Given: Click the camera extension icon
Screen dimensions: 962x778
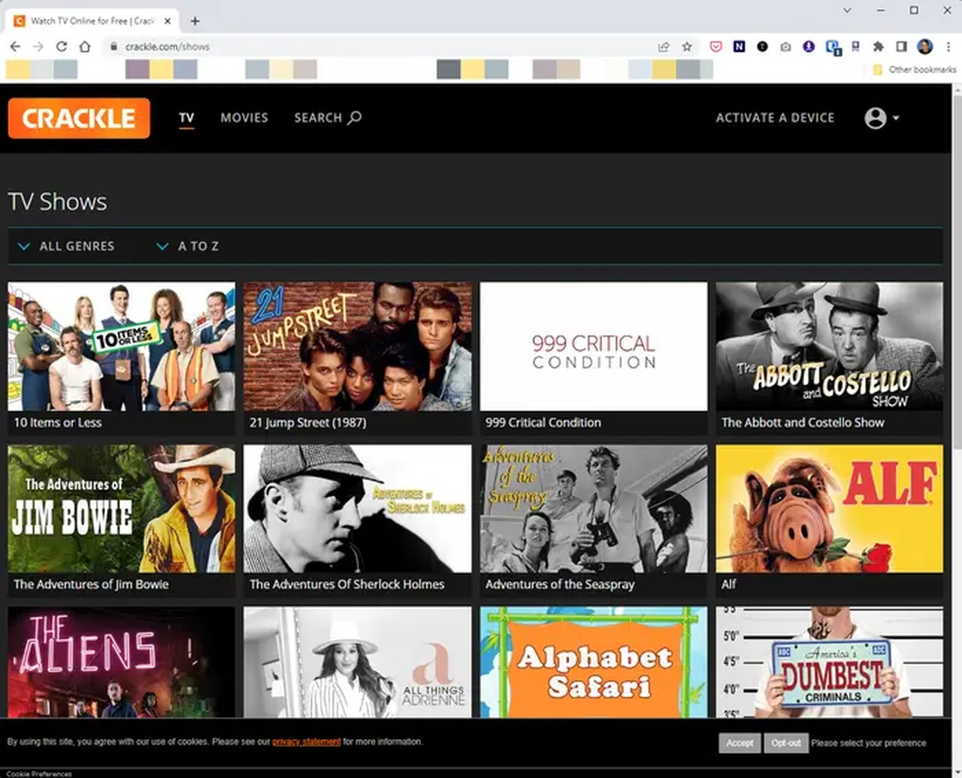Looking at the screenshot, I should [x=785, y=47].
